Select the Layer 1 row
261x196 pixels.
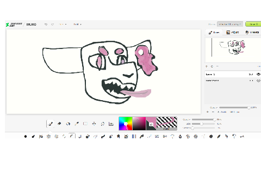[x=233, y=74]
